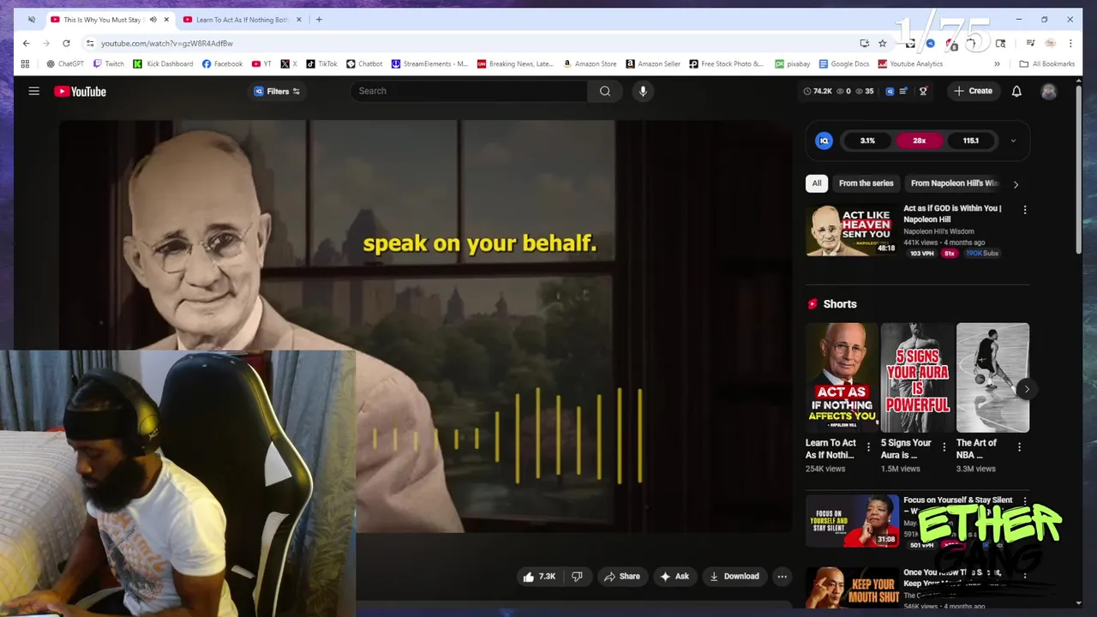Open the Chrome apps grid shortcut
The height and width of the screenshot is (617, 1097).
tap(25, 63)
